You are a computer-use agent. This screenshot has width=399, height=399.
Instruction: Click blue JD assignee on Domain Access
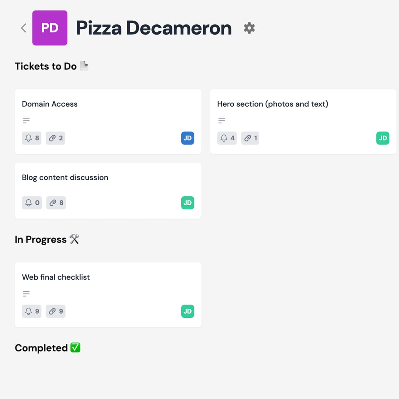(187, 138)
